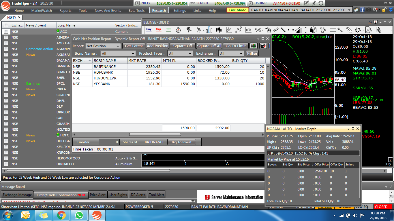The image size is (394, 221).
Task: Click the rising volume bars icon
Action: pyautogui.click(x=299, y=30)
